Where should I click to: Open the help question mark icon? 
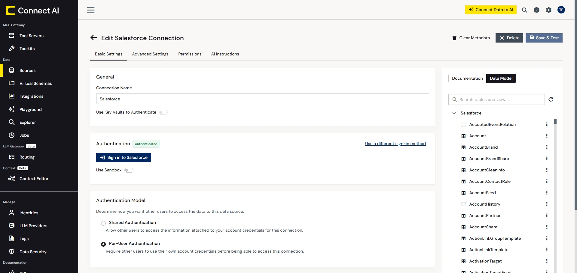tap(536, 10)
